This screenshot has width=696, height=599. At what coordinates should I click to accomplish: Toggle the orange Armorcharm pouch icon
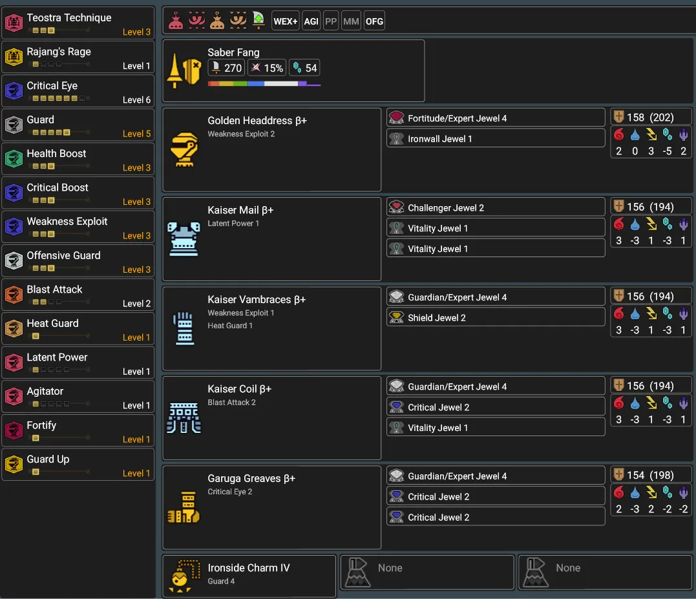click(x=217, y=21)
